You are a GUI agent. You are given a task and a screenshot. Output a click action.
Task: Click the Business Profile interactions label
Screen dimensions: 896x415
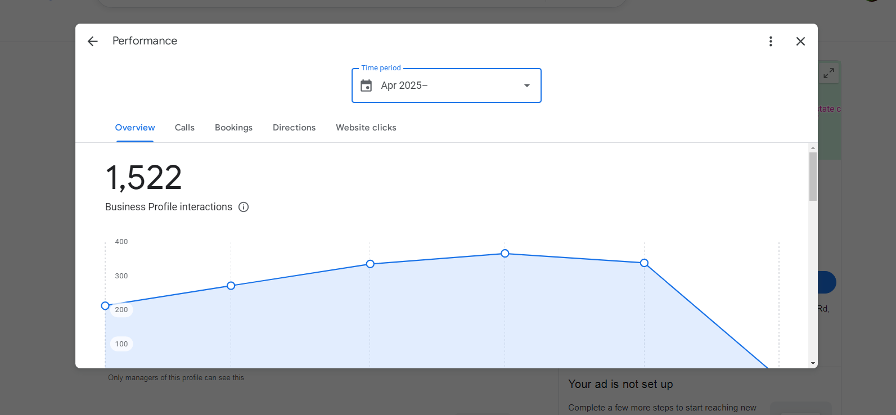tap(169, 207)
